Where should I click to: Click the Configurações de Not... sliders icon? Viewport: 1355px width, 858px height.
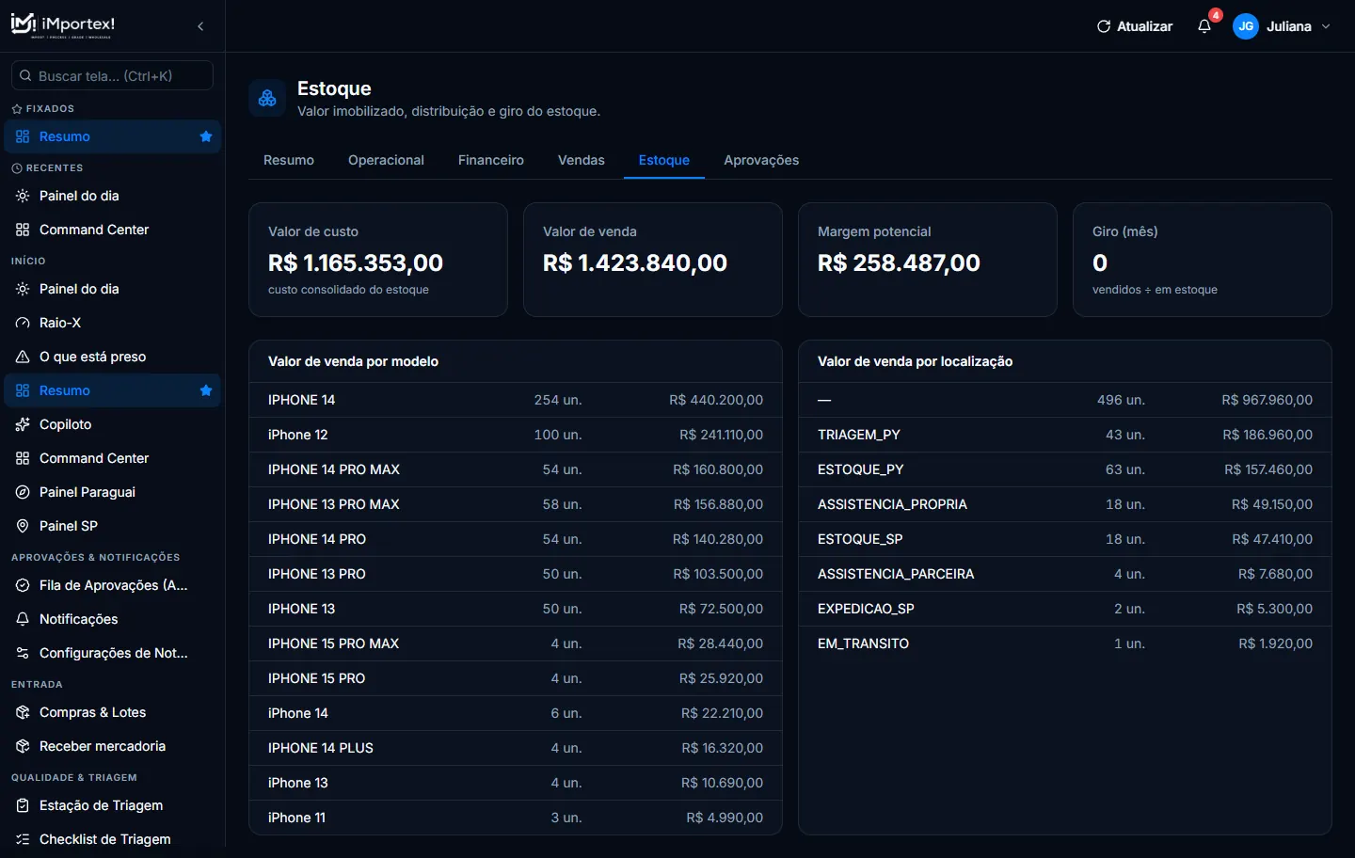pyautogui.click(x=23, y=653)
